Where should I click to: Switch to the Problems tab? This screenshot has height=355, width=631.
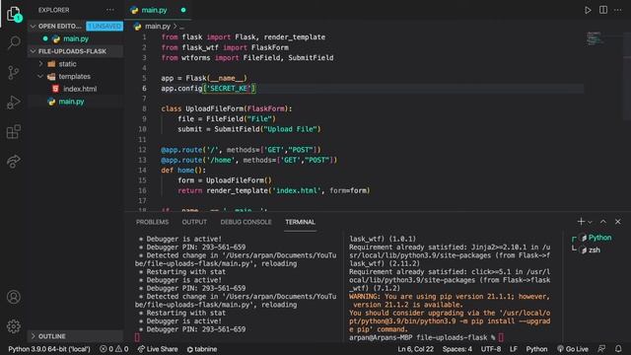coord(152,222)
